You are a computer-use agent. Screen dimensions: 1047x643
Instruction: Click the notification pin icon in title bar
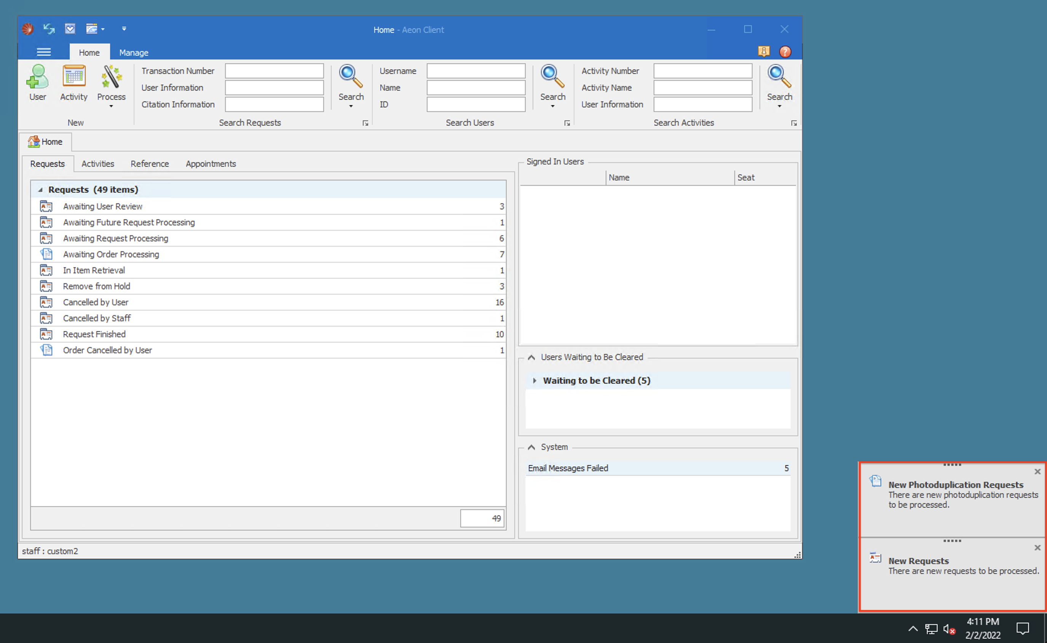(x=764, y=51)
